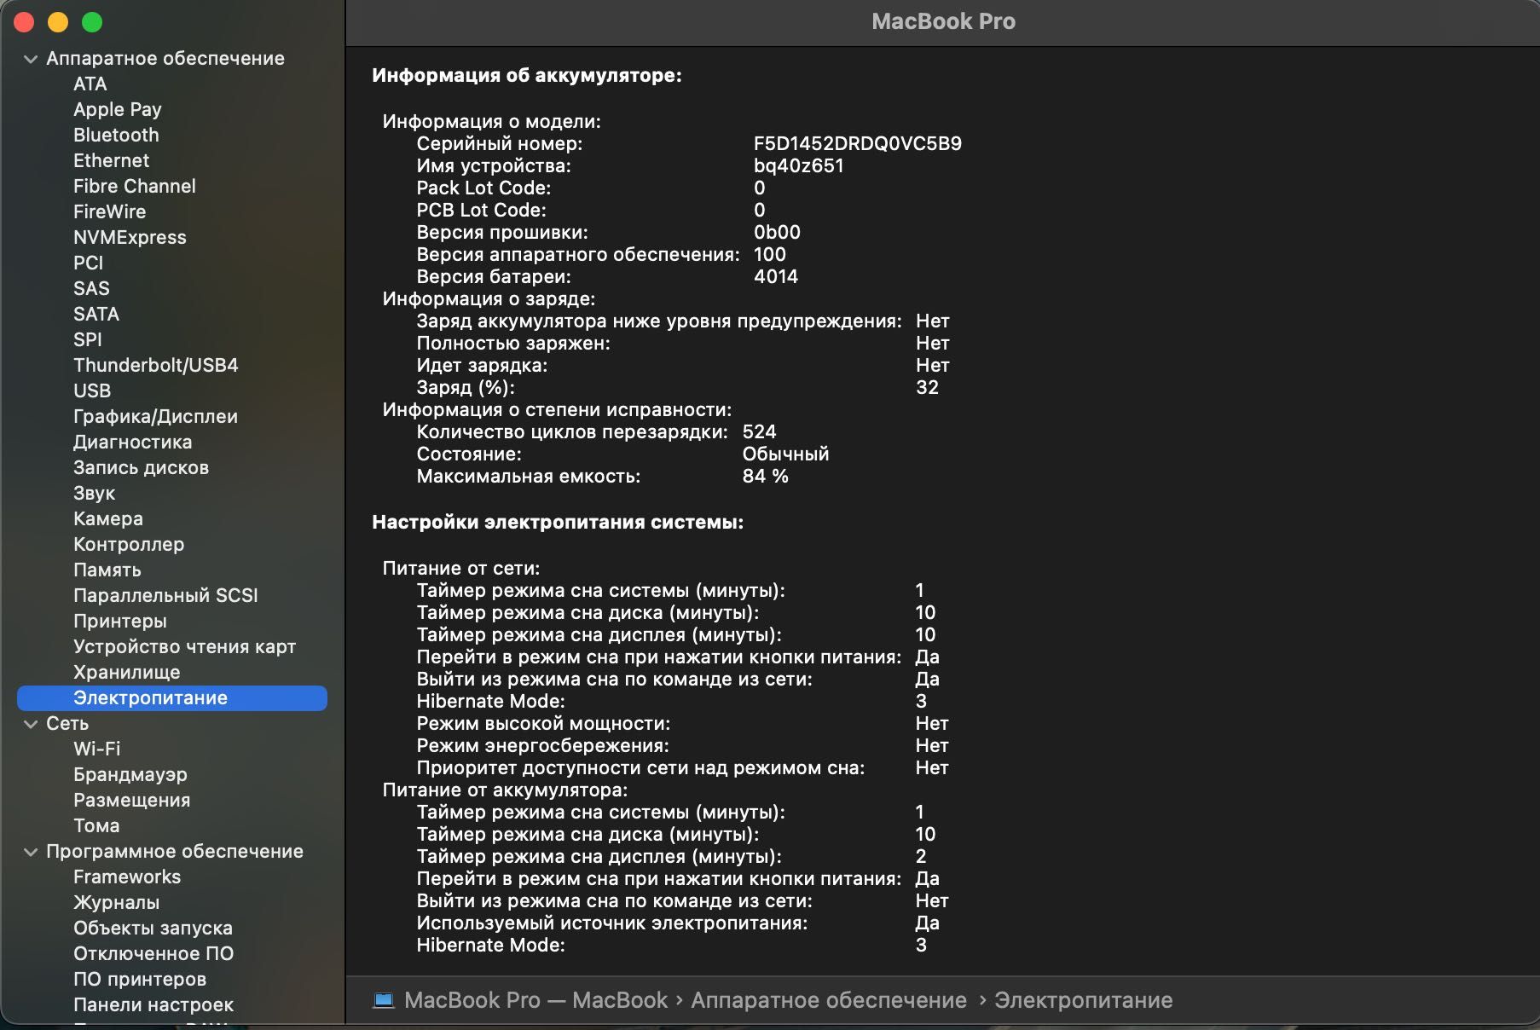Open FireWire hardware info

pos(109,211)
